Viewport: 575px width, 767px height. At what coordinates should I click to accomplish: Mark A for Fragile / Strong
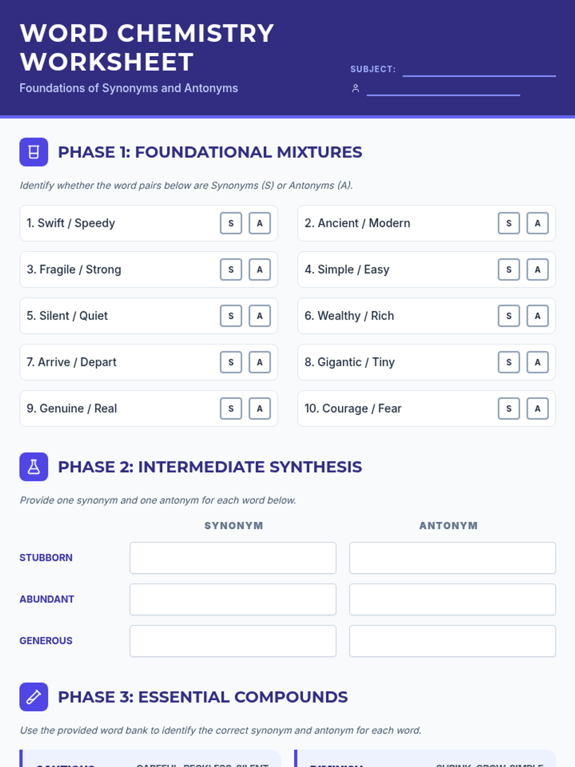tap(260, 269)
